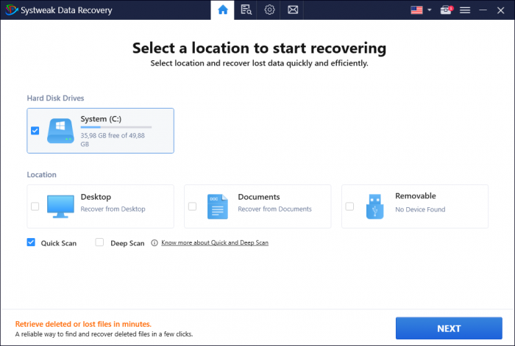Screen dimensions: 515x346
Task: Click the NEXT button
Action: 449,328
